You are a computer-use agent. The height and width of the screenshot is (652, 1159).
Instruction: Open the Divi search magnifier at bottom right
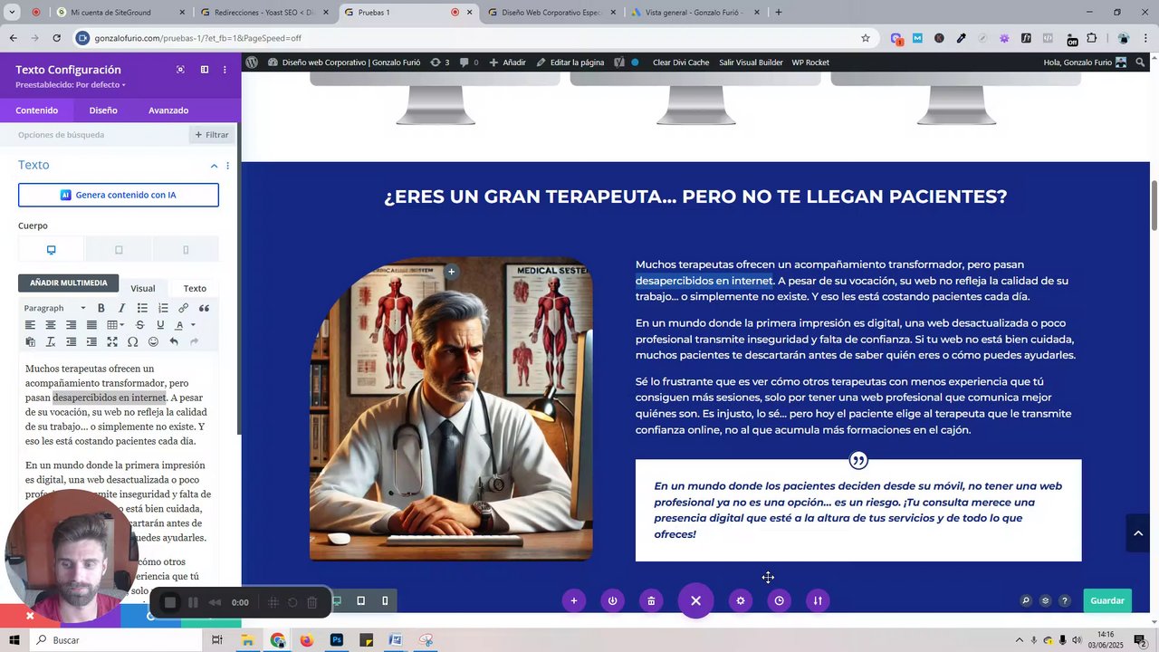(1026, 600)
